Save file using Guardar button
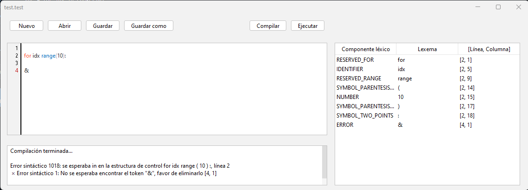The width and height of the screenshot is (528, 190). tap(103, 26)
